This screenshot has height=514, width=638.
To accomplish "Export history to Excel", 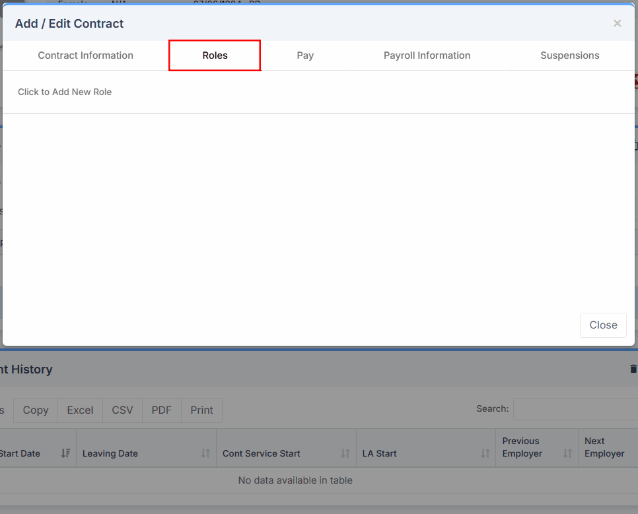I will [x=80, y=410].
